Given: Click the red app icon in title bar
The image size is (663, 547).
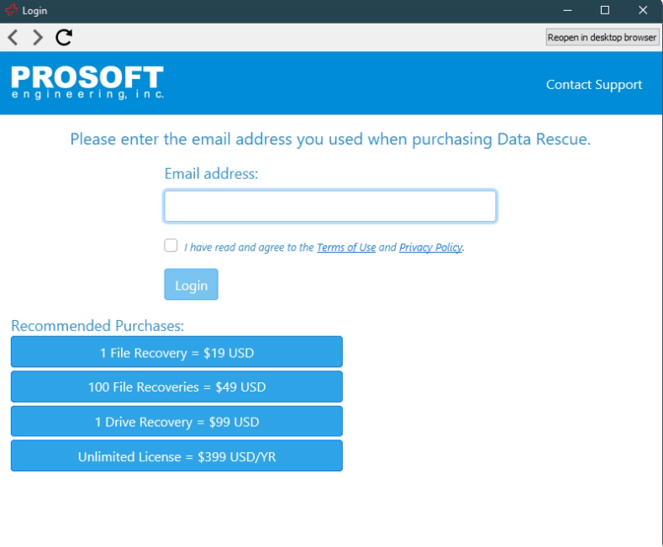Looking at the screenshot, I should coord(12,10).
